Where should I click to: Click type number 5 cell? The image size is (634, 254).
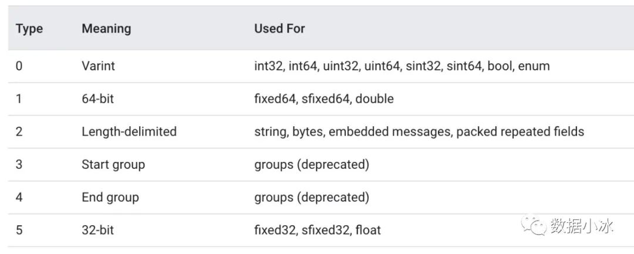pyautogui.click(x=19, y=230)
